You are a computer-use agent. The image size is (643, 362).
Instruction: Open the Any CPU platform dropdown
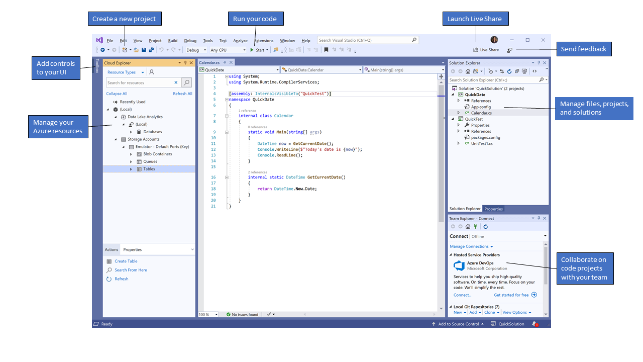(x=244, y=50)
